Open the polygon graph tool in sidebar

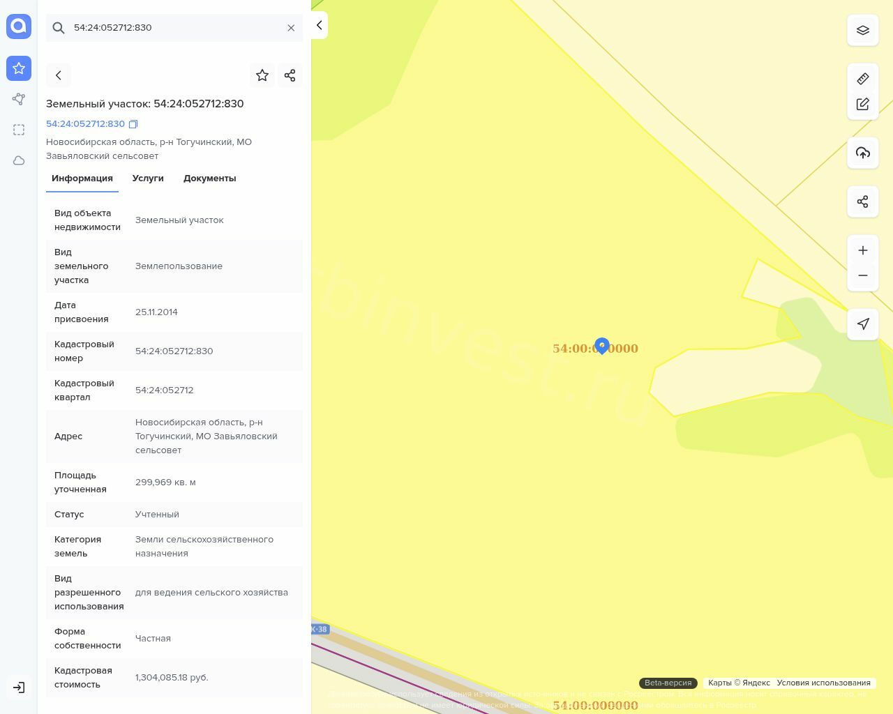(19, 99)
